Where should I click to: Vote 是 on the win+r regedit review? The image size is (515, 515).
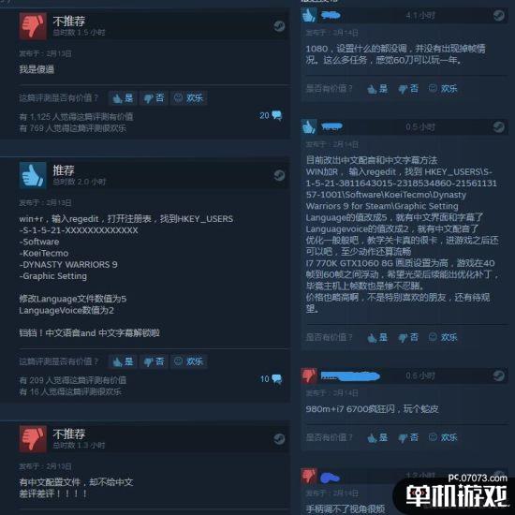point(123,361)
